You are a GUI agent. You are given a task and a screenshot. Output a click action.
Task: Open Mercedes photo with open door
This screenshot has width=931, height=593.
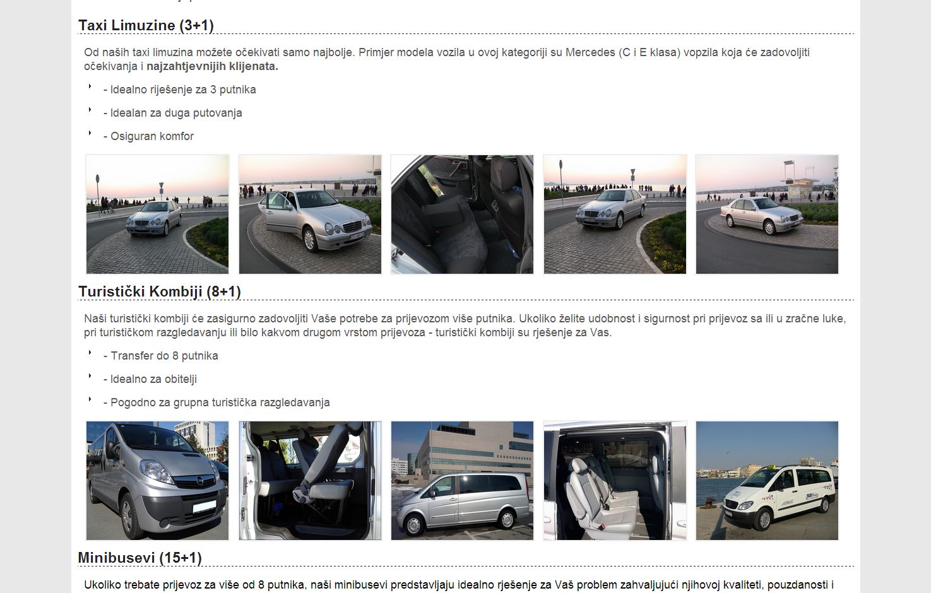pyautogui.click(x=310, y=214)
